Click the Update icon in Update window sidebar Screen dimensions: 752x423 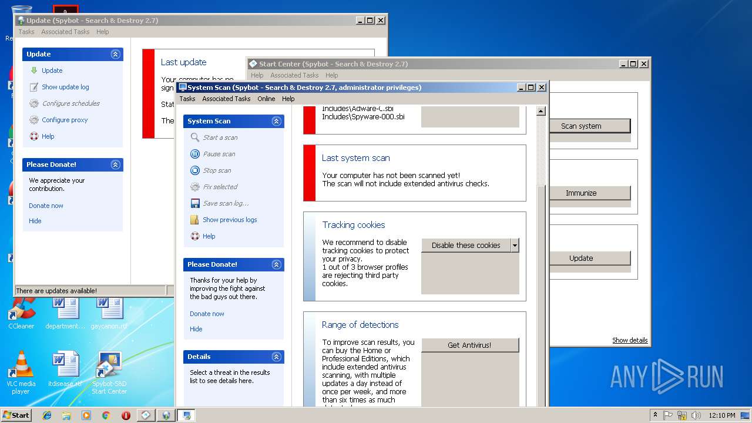(34, 70)
